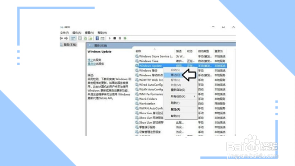Click the Pause Service toolbar icon
Screen dimensions: 295x166
[x=120, y=38]
